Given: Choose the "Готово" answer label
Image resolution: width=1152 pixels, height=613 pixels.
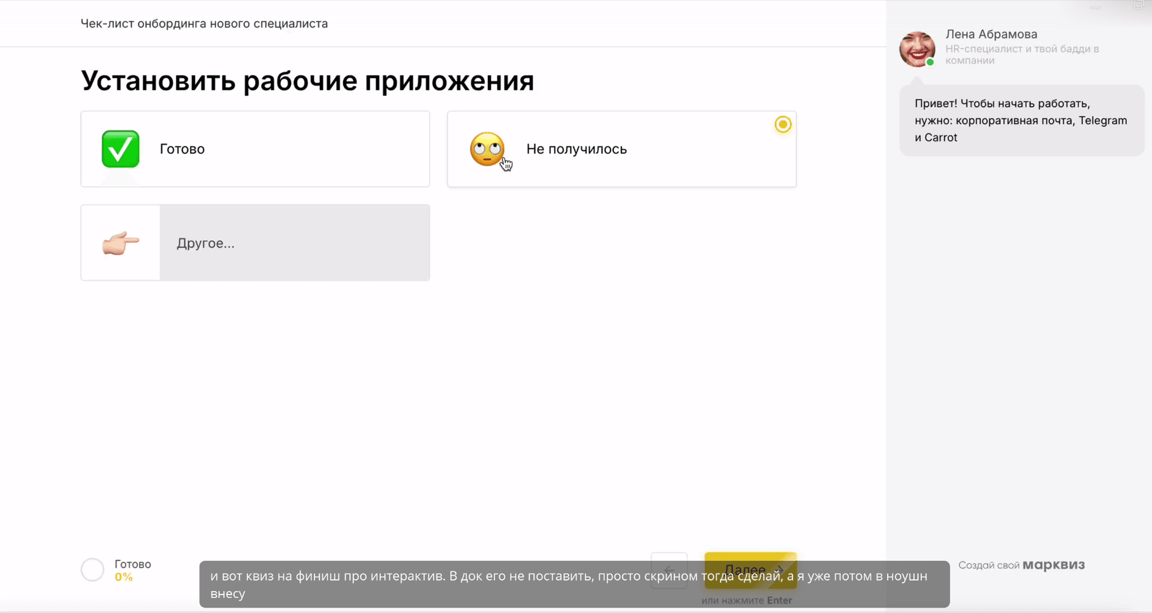Looking at the screenshot, I should pos(182,149).
